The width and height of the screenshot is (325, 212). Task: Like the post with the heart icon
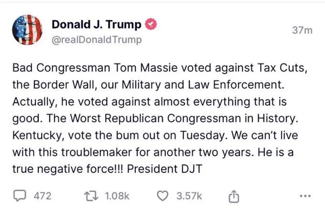coord(162,196)
